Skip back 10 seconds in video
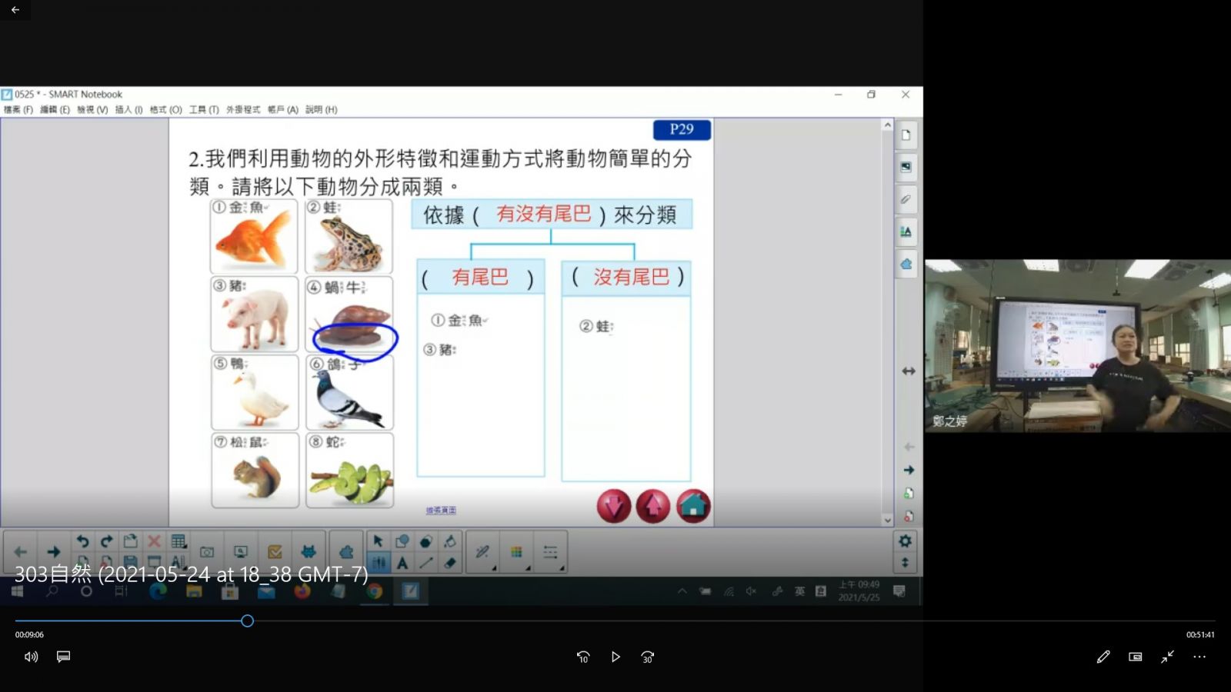Screen dimensions: 1231x692 point(583,657)
